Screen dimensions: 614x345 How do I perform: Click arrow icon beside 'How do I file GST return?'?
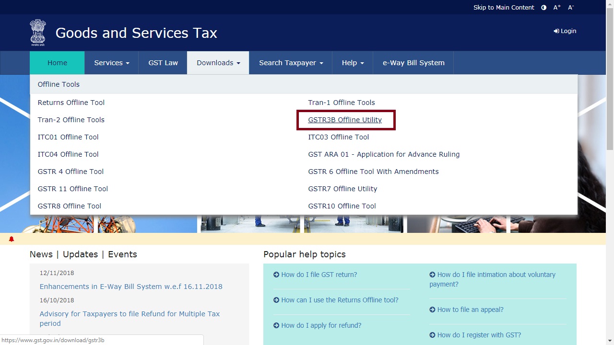click(x=276, y=275)
